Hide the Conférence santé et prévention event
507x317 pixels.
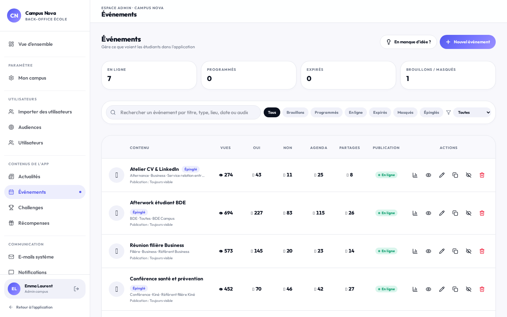coord(469,289)
